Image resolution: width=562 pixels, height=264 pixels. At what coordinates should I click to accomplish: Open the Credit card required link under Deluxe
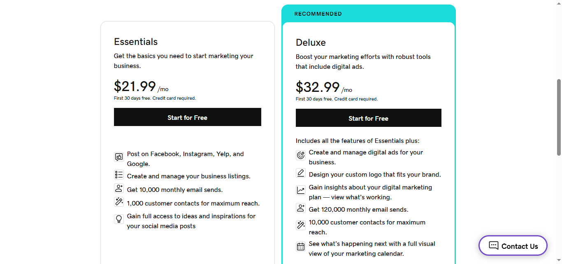point(355,99)
